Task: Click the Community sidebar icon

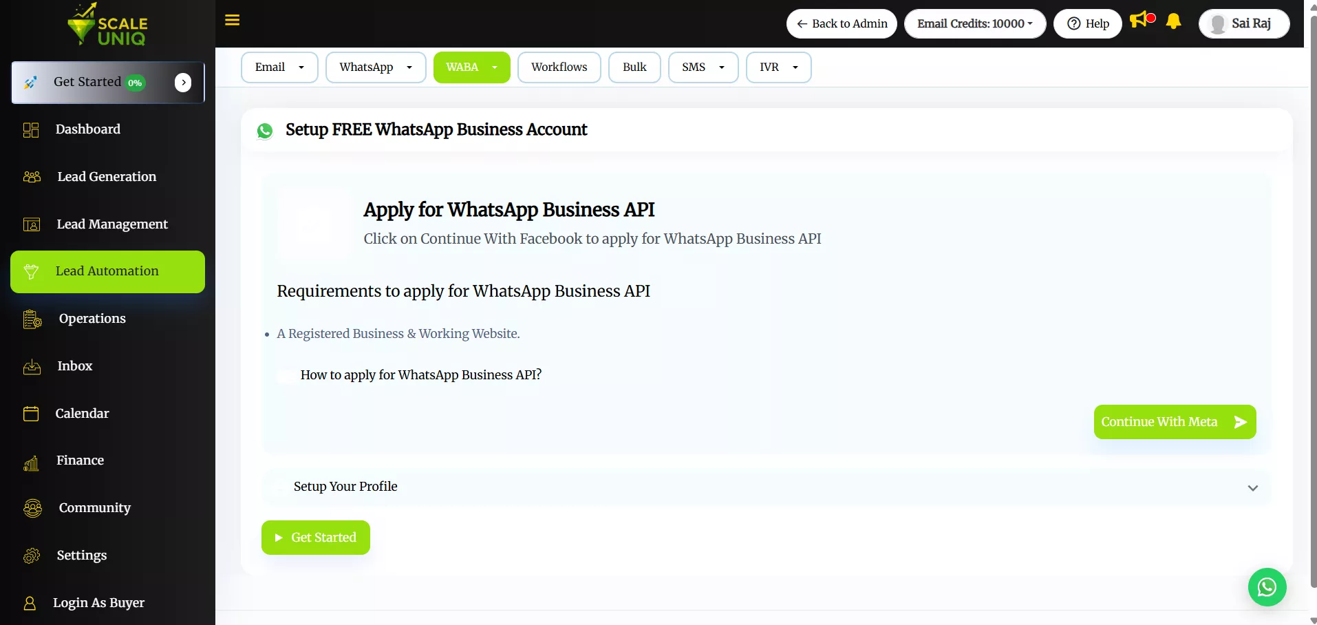Action: pyautogui.click(x=32, y=509)
